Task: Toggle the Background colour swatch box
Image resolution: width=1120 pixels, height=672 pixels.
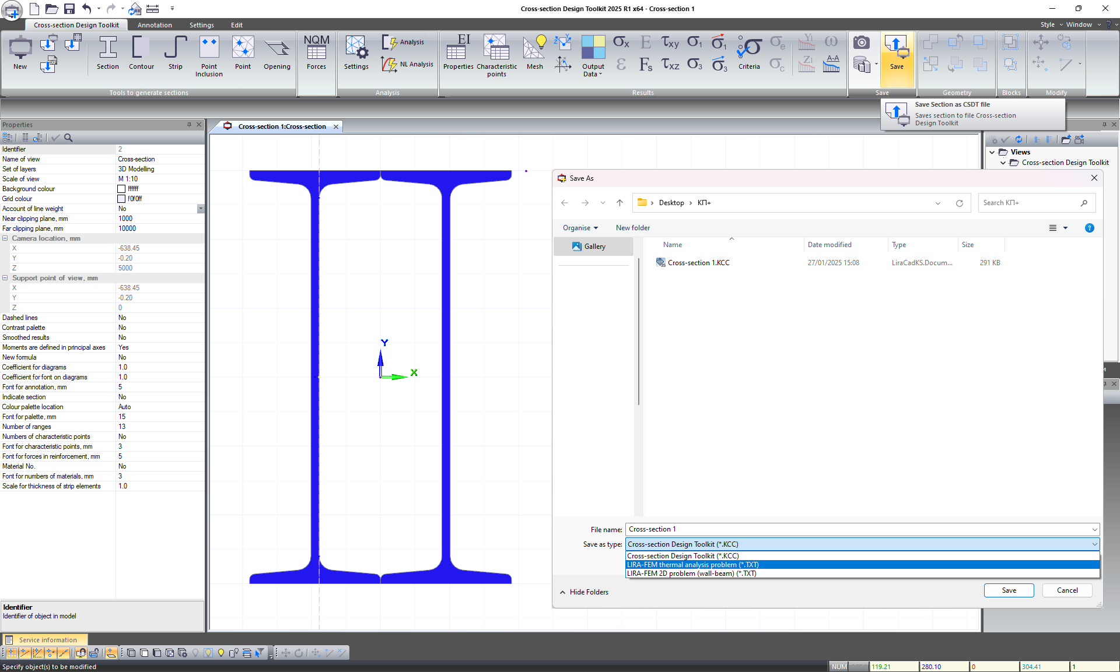Action: (x=121, y=189)
